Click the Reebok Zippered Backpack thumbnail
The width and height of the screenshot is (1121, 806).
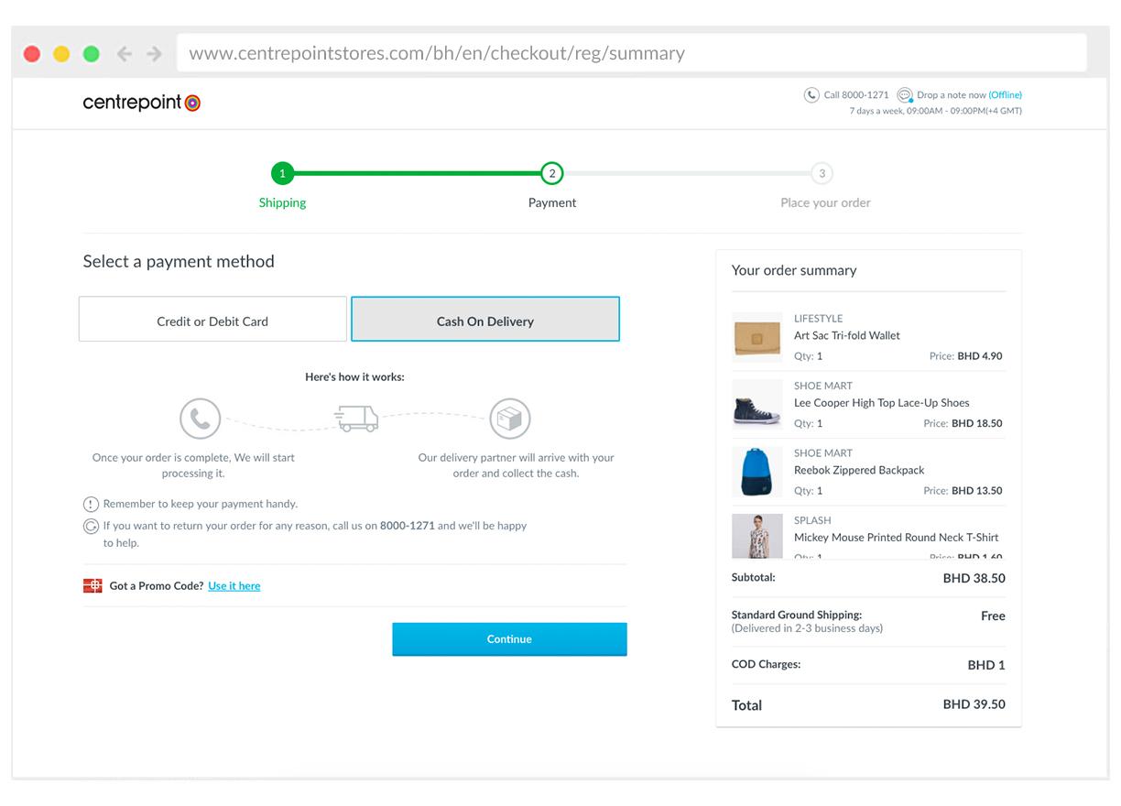tap(756, 472)
